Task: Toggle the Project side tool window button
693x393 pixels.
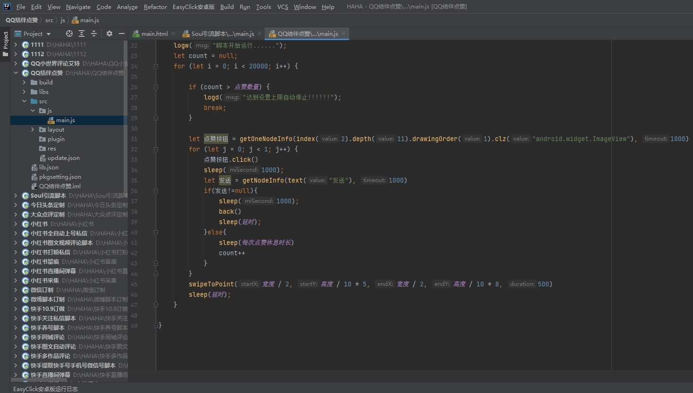Action: click(x=6, y=44)
